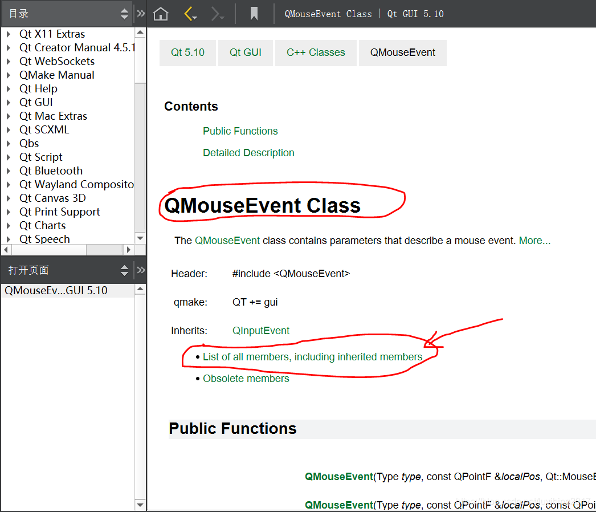Expand the Qt Creator Manual 4.5.1 node
The height and width of the screenshot is (512, 596).
9,48
